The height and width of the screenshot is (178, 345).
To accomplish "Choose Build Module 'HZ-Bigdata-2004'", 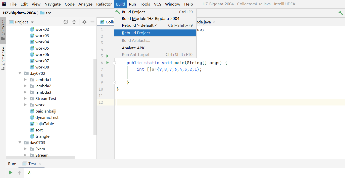I will tap(155, 18).
